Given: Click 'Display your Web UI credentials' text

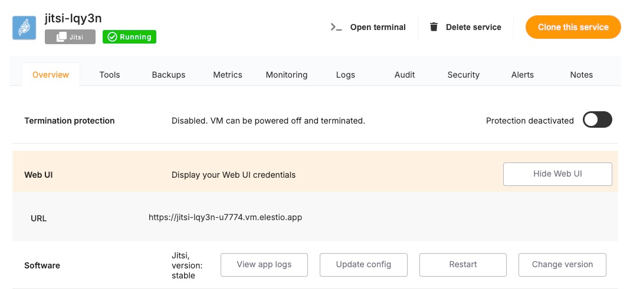Looking at the screenshot, I should (234, 175).
